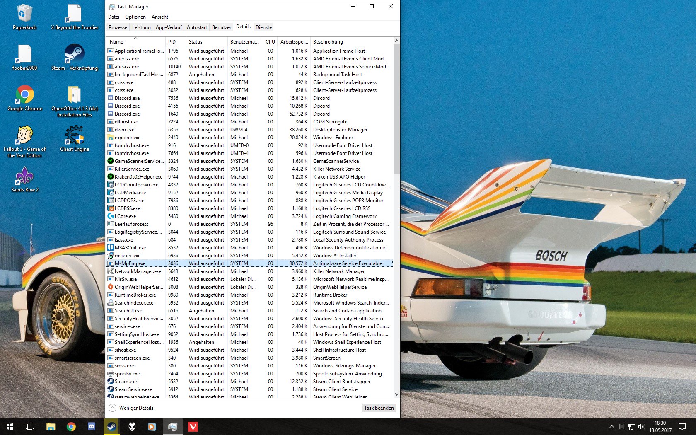Sort processes by the Name column header

[x=117, y=42]
